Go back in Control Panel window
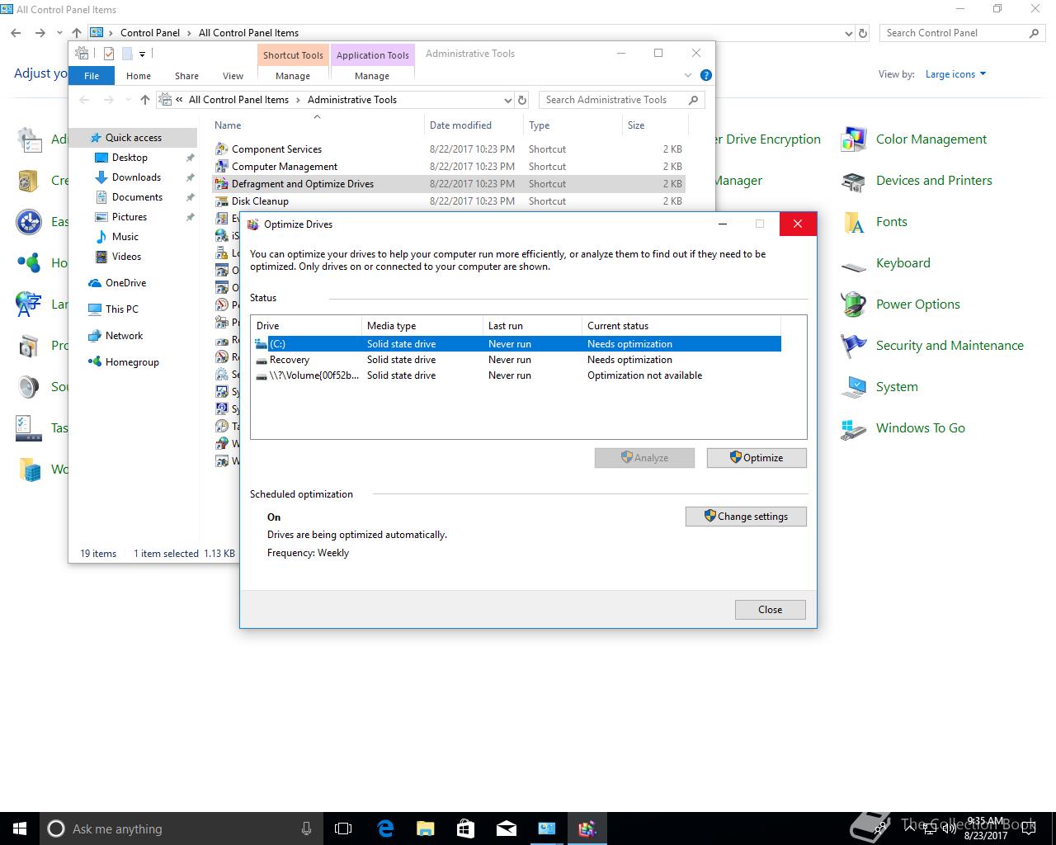This screenshot has width=1056, height=845. point(16,33)
